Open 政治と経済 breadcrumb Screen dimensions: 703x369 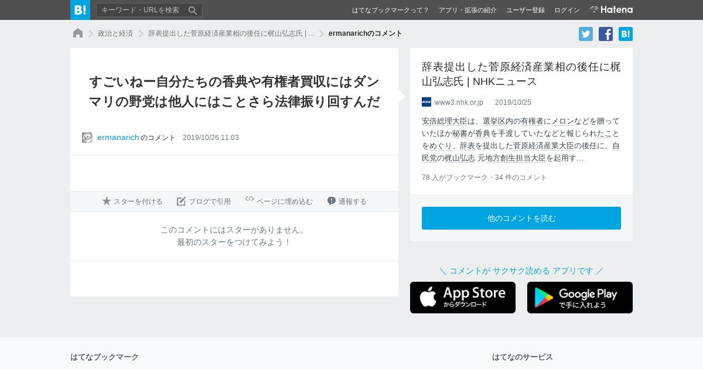[115, 33]
